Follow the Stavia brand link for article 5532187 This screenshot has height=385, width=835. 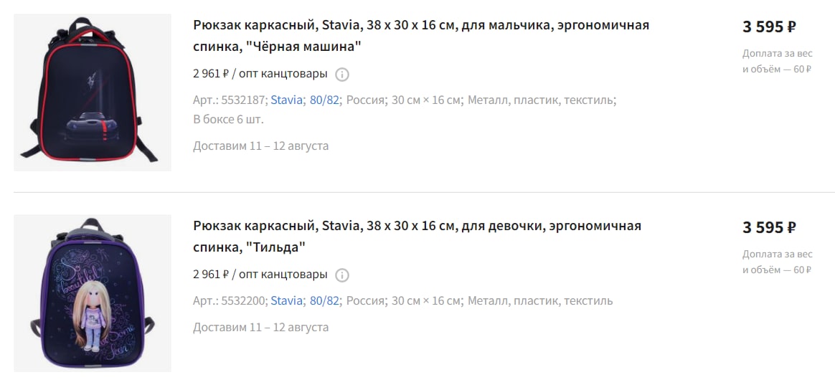286,100
